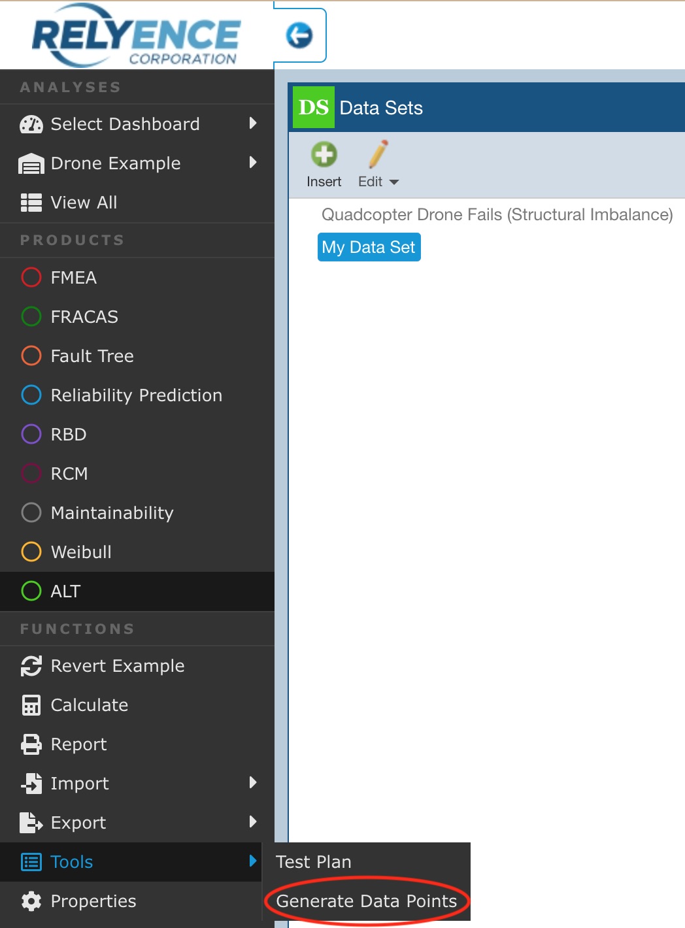Image resolution: width=685 pixels, height=928 pixels.
Task: Select Quadcopter Drone Fails tree entry
Action: 497,215
